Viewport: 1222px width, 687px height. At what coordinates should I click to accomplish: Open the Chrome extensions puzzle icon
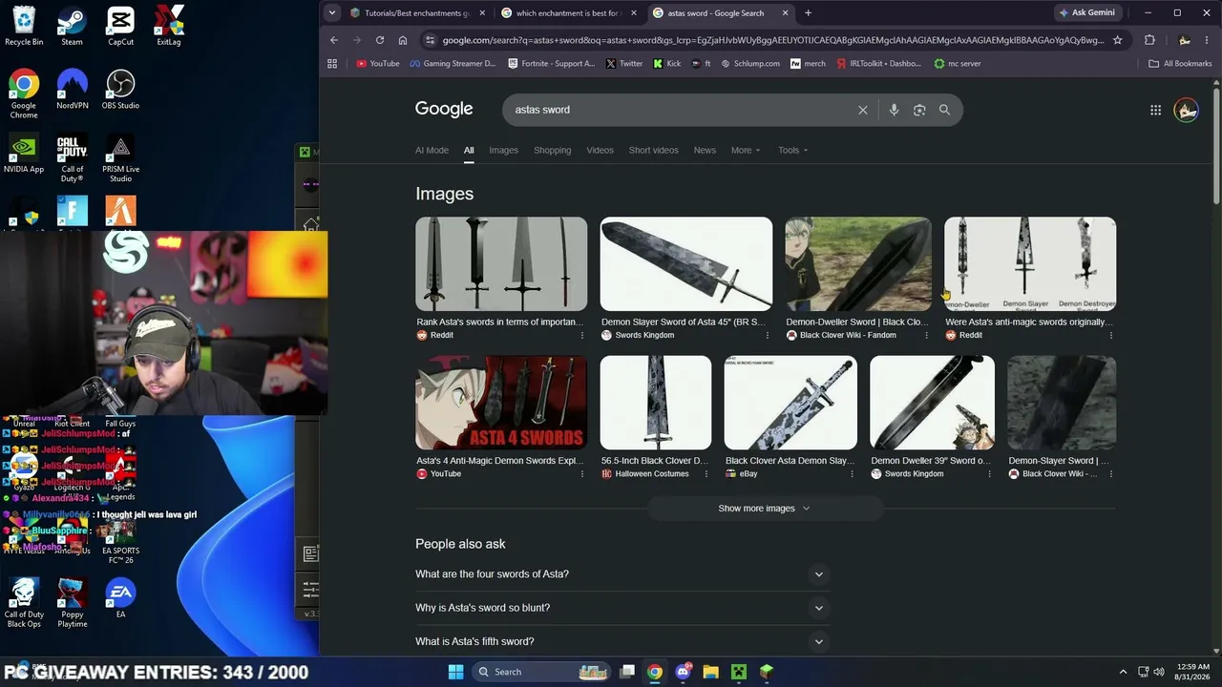1149,40
